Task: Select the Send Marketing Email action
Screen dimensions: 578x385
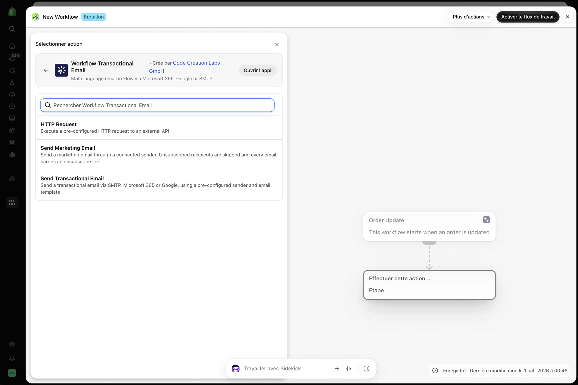Action: coord(159,155)
